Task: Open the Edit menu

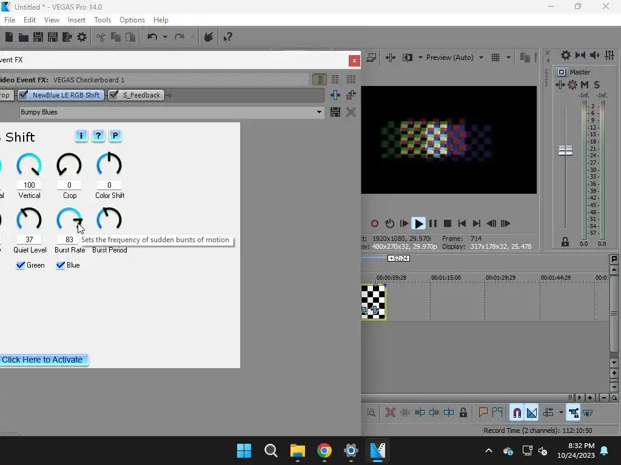Action: (30, 20)
